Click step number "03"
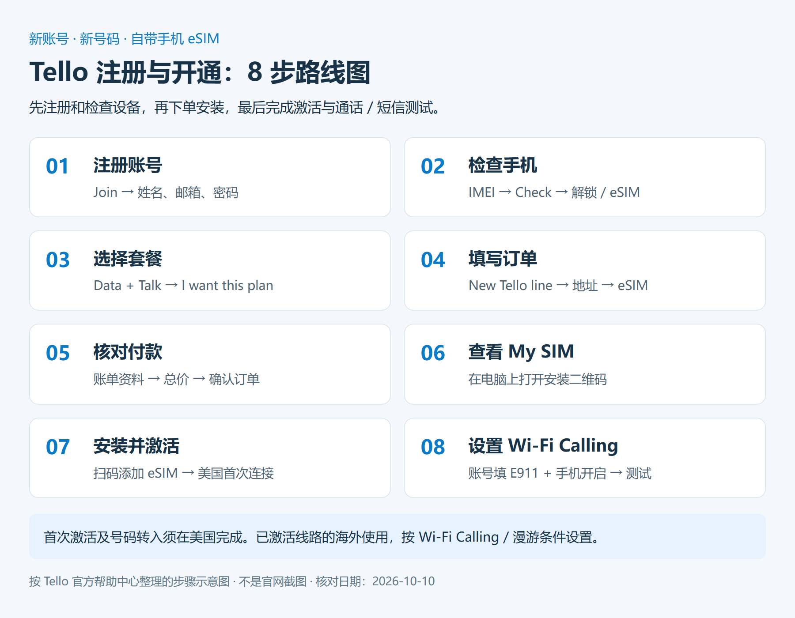 tap(58, 260)
